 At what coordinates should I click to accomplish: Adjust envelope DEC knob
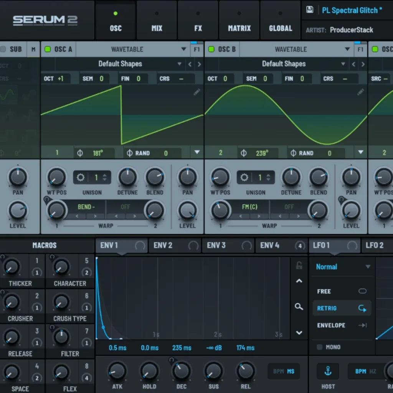(x=181, y=371)
